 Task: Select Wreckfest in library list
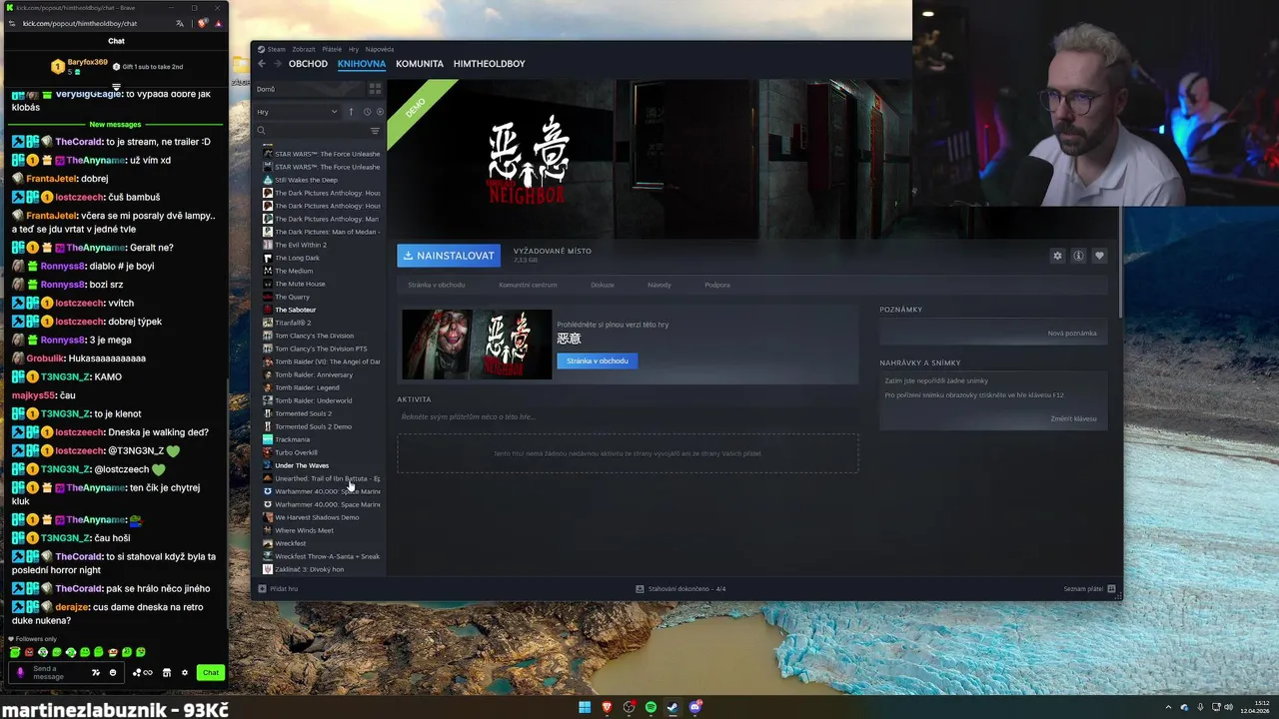coord(290,543)
